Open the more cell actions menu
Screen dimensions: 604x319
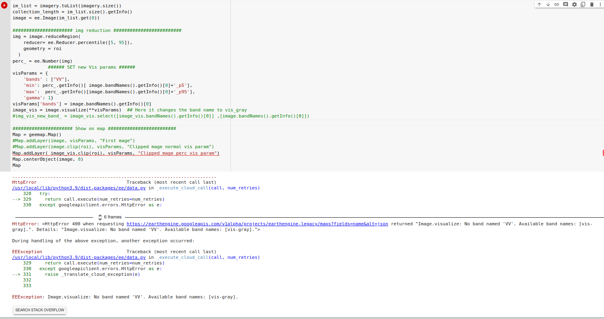pos(600,4)
